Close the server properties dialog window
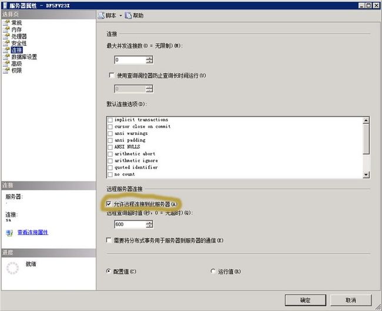Viewport: 382px width, 311px height. (376, 5)
